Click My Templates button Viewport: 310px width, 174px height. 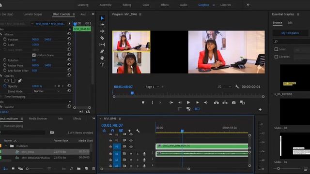pyautogui.click(x=290, y=33)
